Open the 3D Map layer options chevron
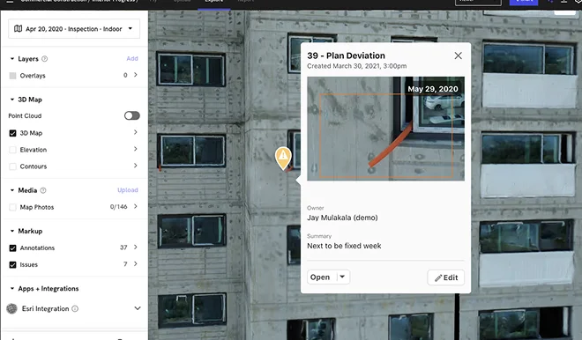Screen dimensions: 582x340 pyautogui.click(x=136, y=132)
